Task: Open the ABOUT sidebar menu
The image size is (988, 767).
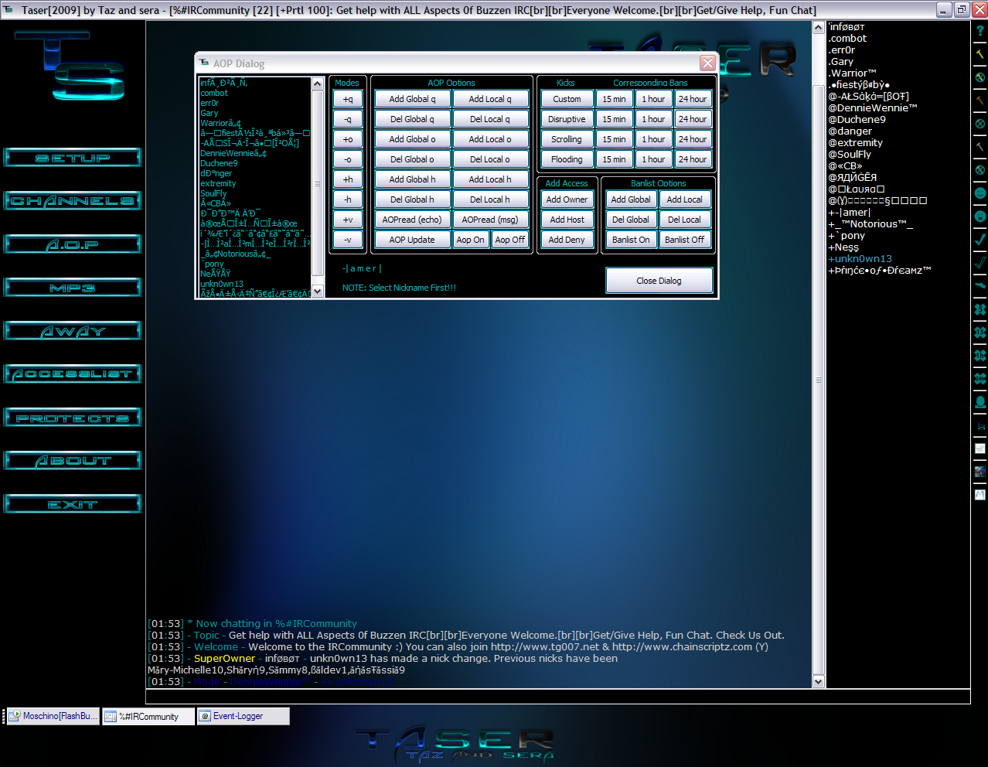Action: [73, 461]
